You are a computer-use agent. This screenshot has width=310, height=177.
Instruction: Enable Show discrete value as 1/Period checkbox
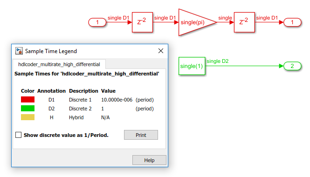tap(18, 135)
